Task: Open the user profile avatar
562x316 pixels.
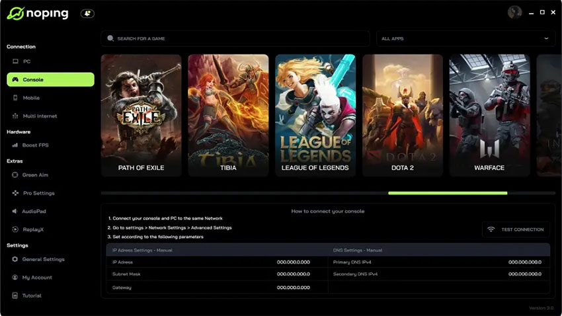Action: (x=514, y=12)
